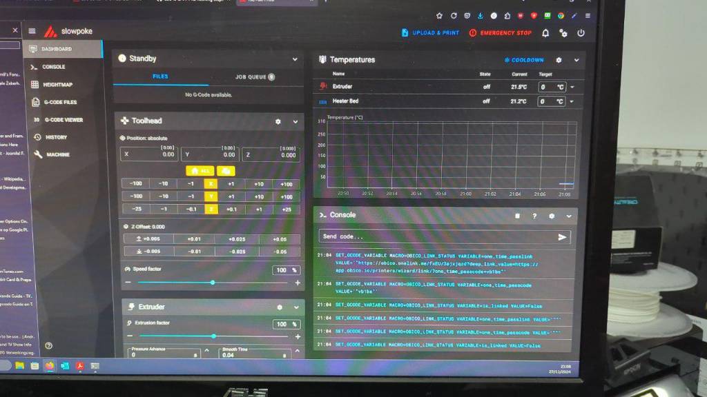Toggle the sidebar using the hamburger icon
This screenshot has height=397, width=707.
[x=32, y=31]
